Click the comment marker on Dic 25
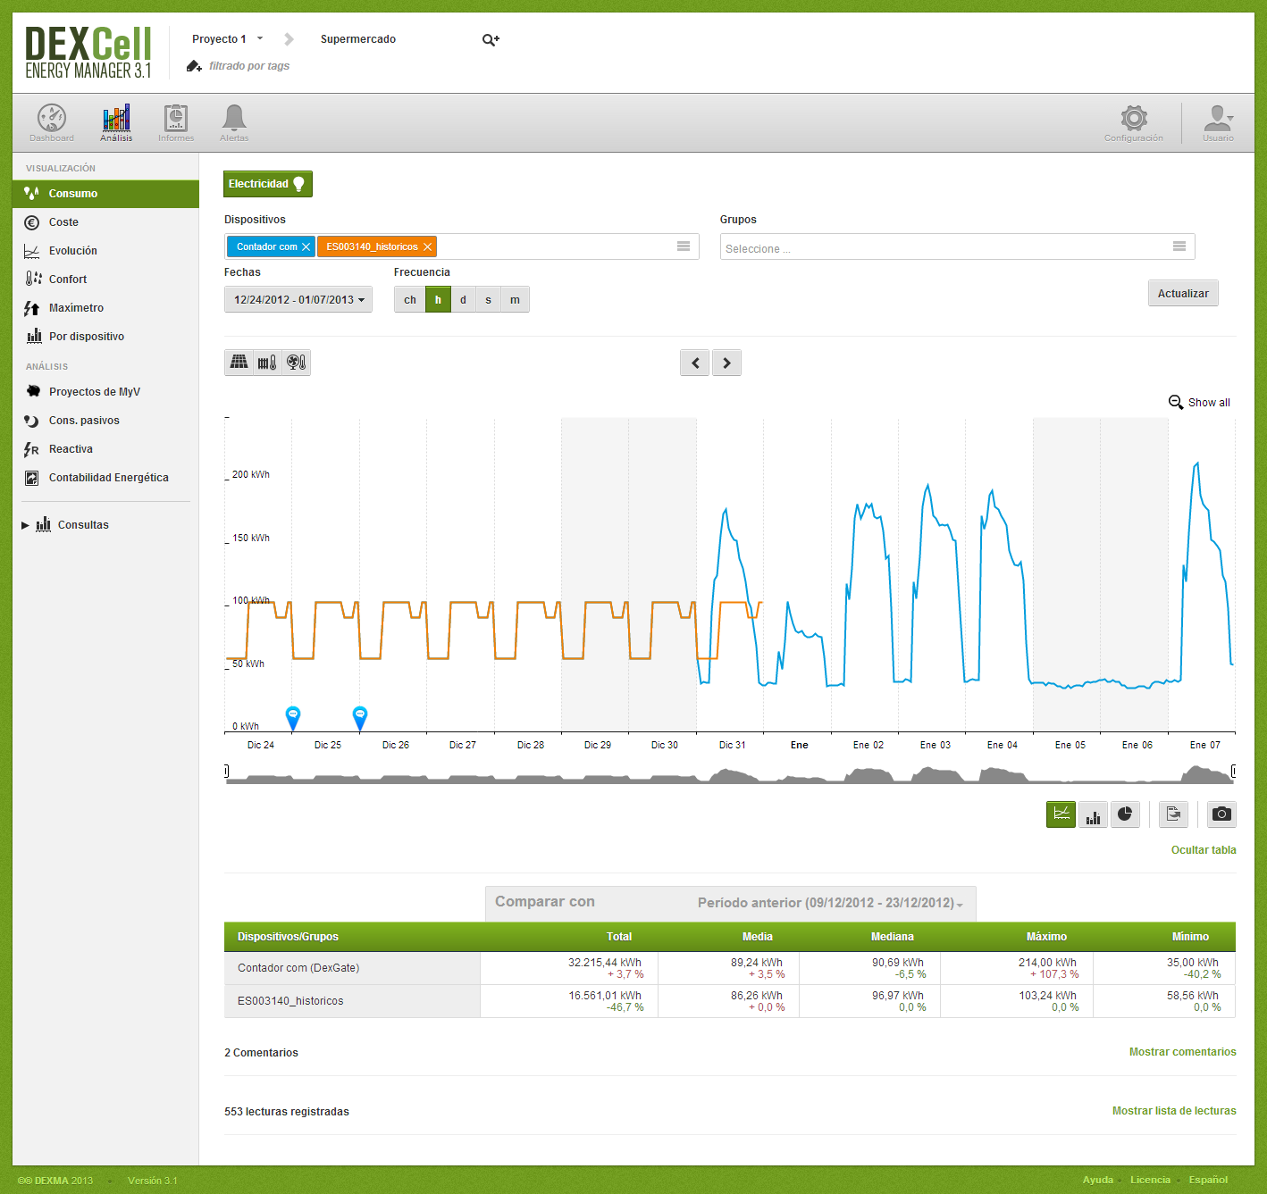The image size is (1267, 1194). click(360, 717)
